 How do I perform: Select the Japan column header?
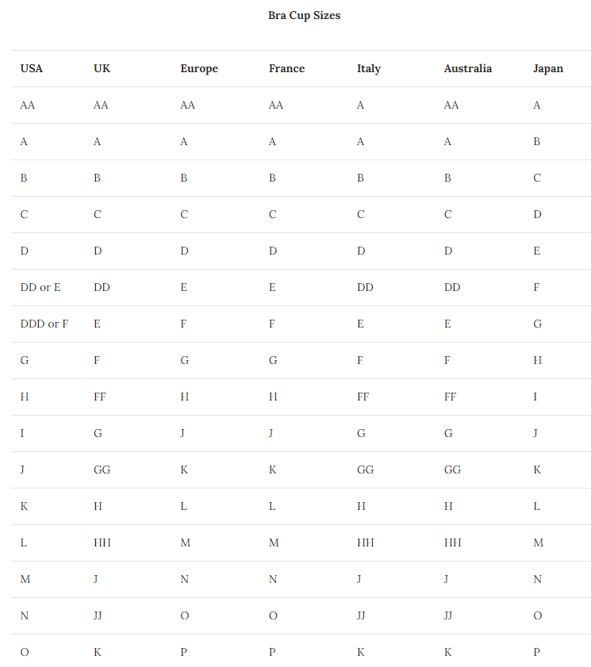[547, 69]
